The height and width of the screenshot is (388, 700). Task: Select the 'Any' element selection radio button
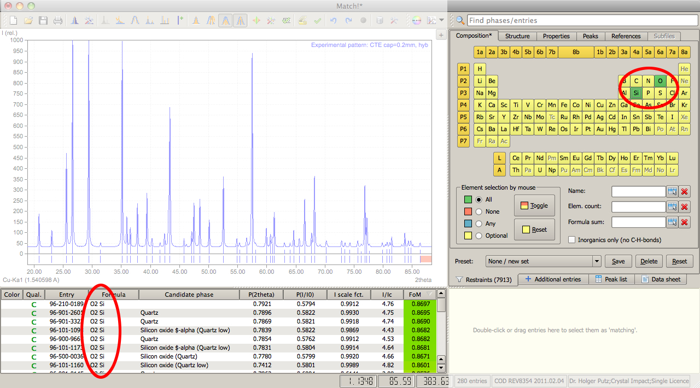[479, 224]
